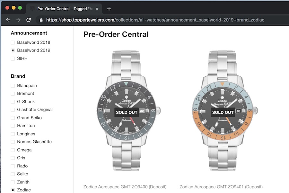Click the browser back arrow
The height and width of the screenshot is (193, 289).
click(x=8, y=20)
